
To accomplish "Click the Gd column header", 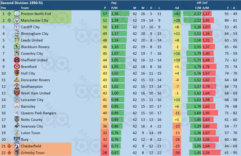I will point(177,8).
